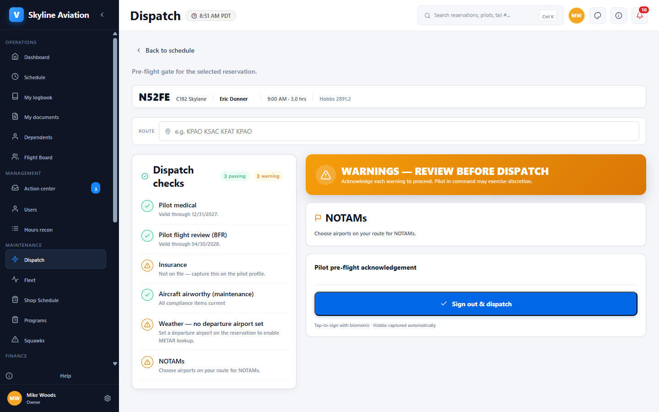Screen dimensions: 659x412
Task: Click the Pilot medical green check icon
Action: click(147, 206)
